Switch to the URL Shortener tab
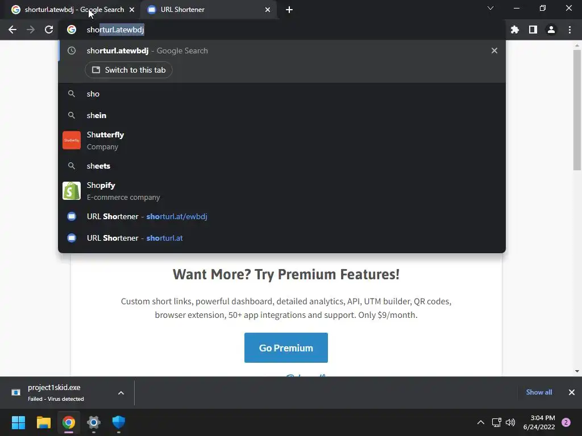Screen dimensions: 582x436 coord(210,10)
